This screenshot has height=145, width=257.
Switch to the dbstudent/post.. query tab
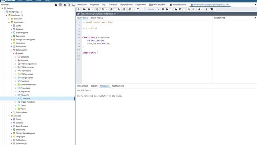pyautogui.click(x=179, y=4)
